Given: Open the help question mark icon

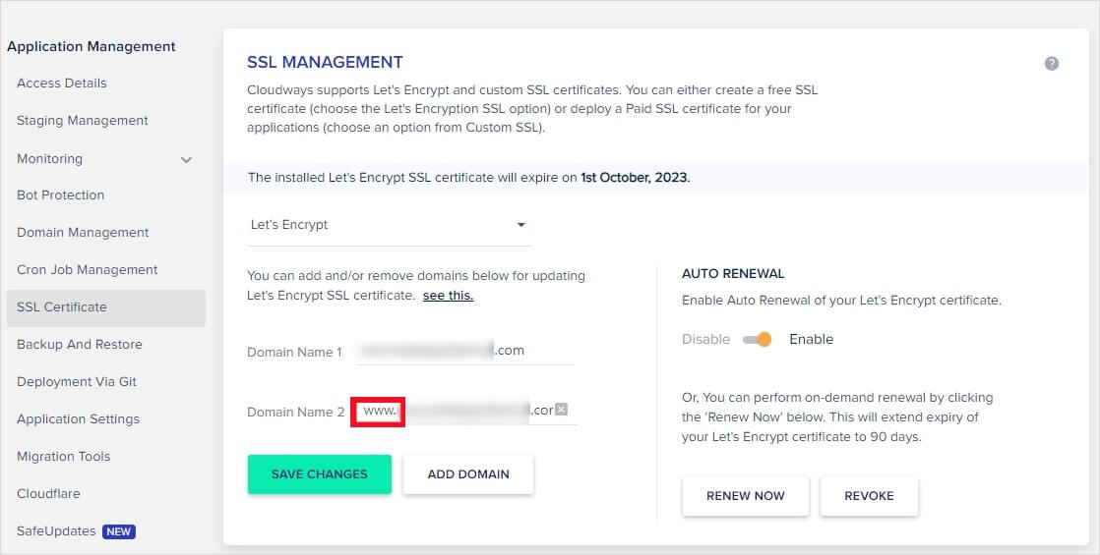Looking at the screenshot, I should coord(1052,64).
